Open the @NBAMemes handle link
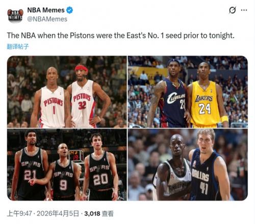Image resolution: width=255 pixels, height=224 pixels. (47, 19)
